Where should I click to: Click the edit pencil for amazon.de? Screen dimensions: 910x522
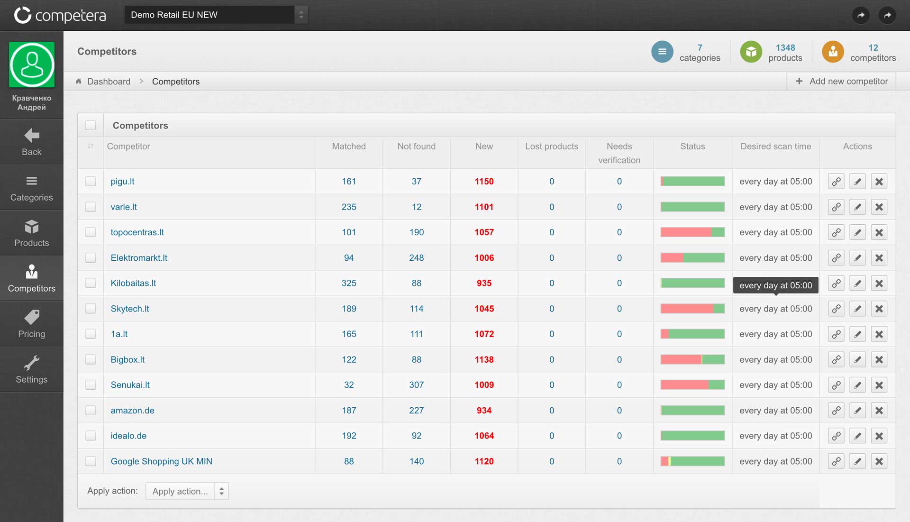pos(857,411)
